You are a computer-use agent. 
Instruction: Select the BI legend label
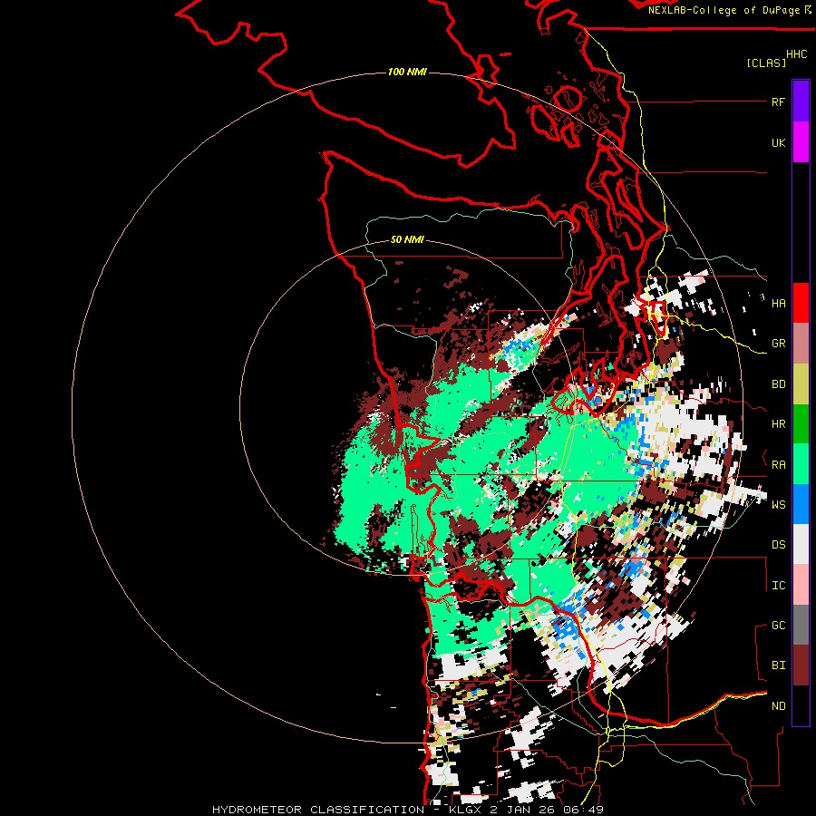[x=778, y=665]
